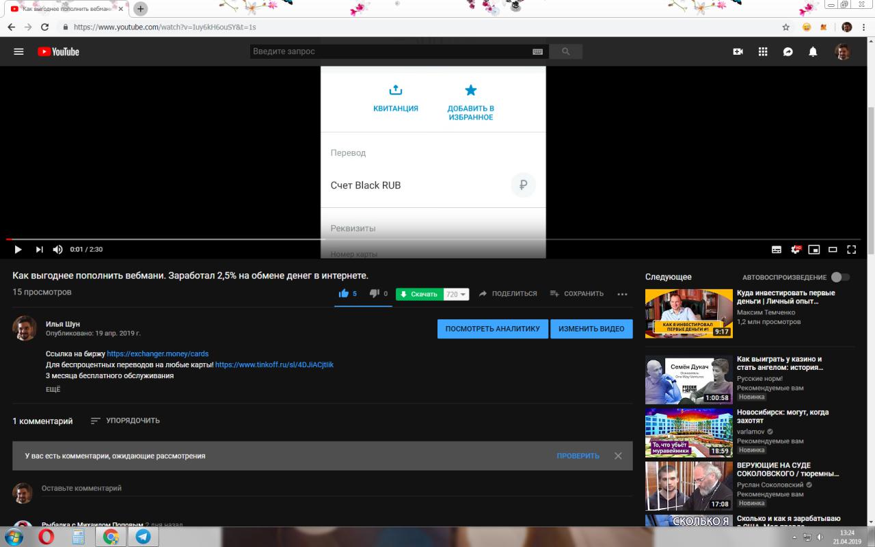
Task: Reload the page in browser
Action: coord(45,27)
